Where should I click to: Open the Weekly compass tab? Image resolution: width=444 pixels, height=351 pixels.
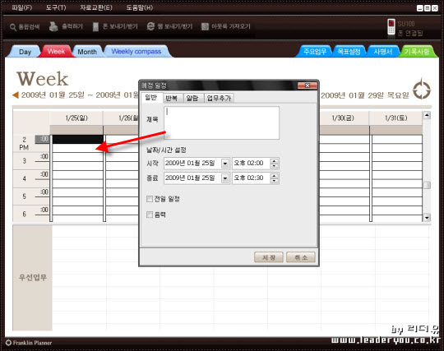coord(136,52)
